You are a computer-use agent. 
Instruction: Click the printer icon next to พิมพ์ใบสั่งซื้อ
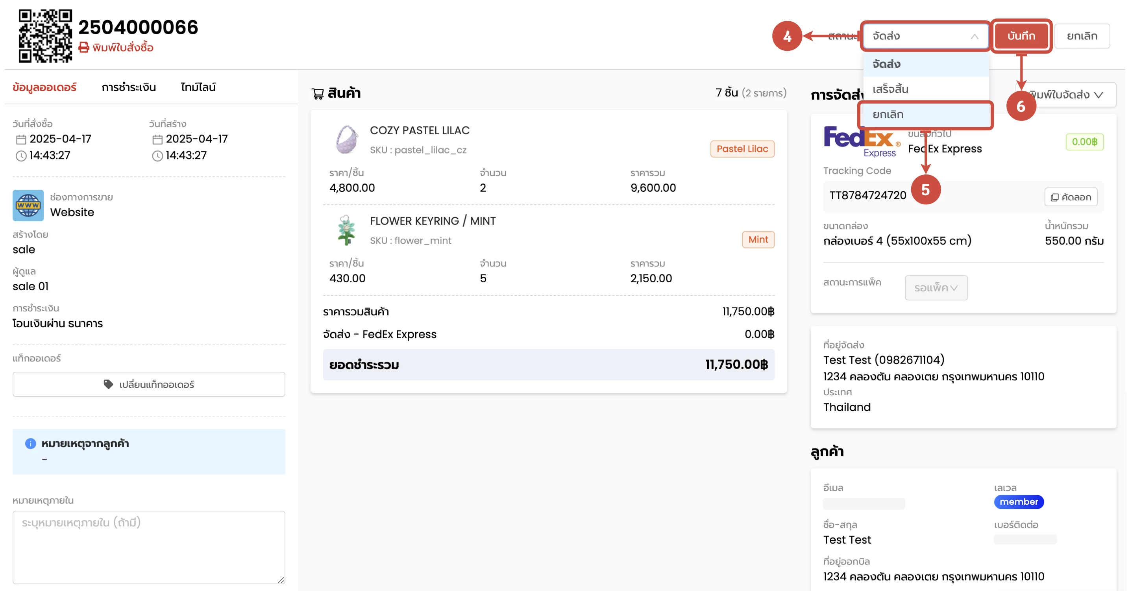[x=83, y=47]
